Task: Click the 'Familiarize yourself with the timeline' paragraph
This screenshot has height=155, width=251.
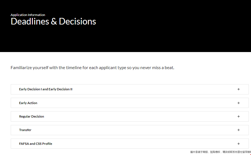Action: point(92,68)
